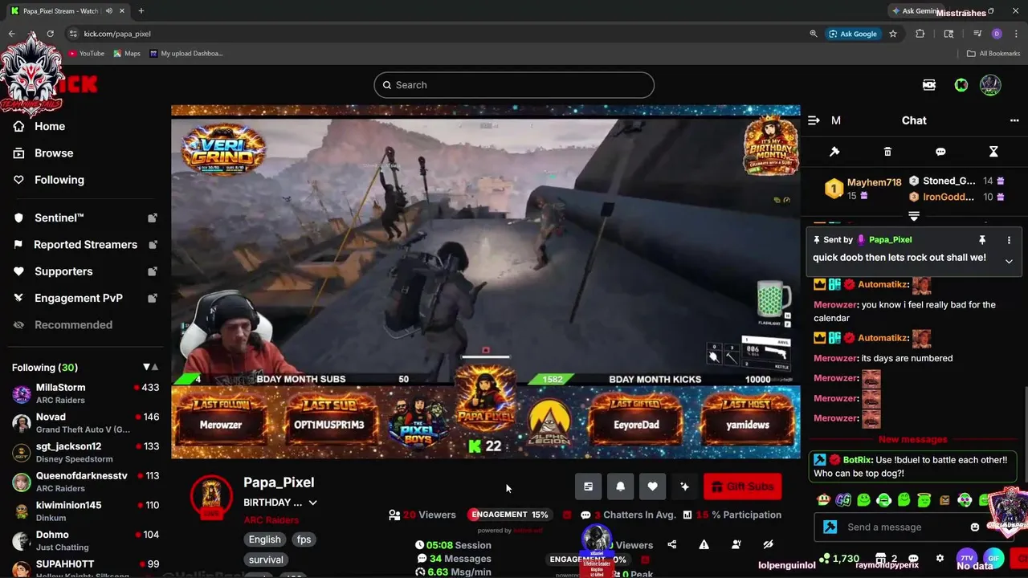Image resolution: width=1028 pixels, height=578 pixels.
Task: Click the blue hammer icon in message box
Action: coord(830,527)
